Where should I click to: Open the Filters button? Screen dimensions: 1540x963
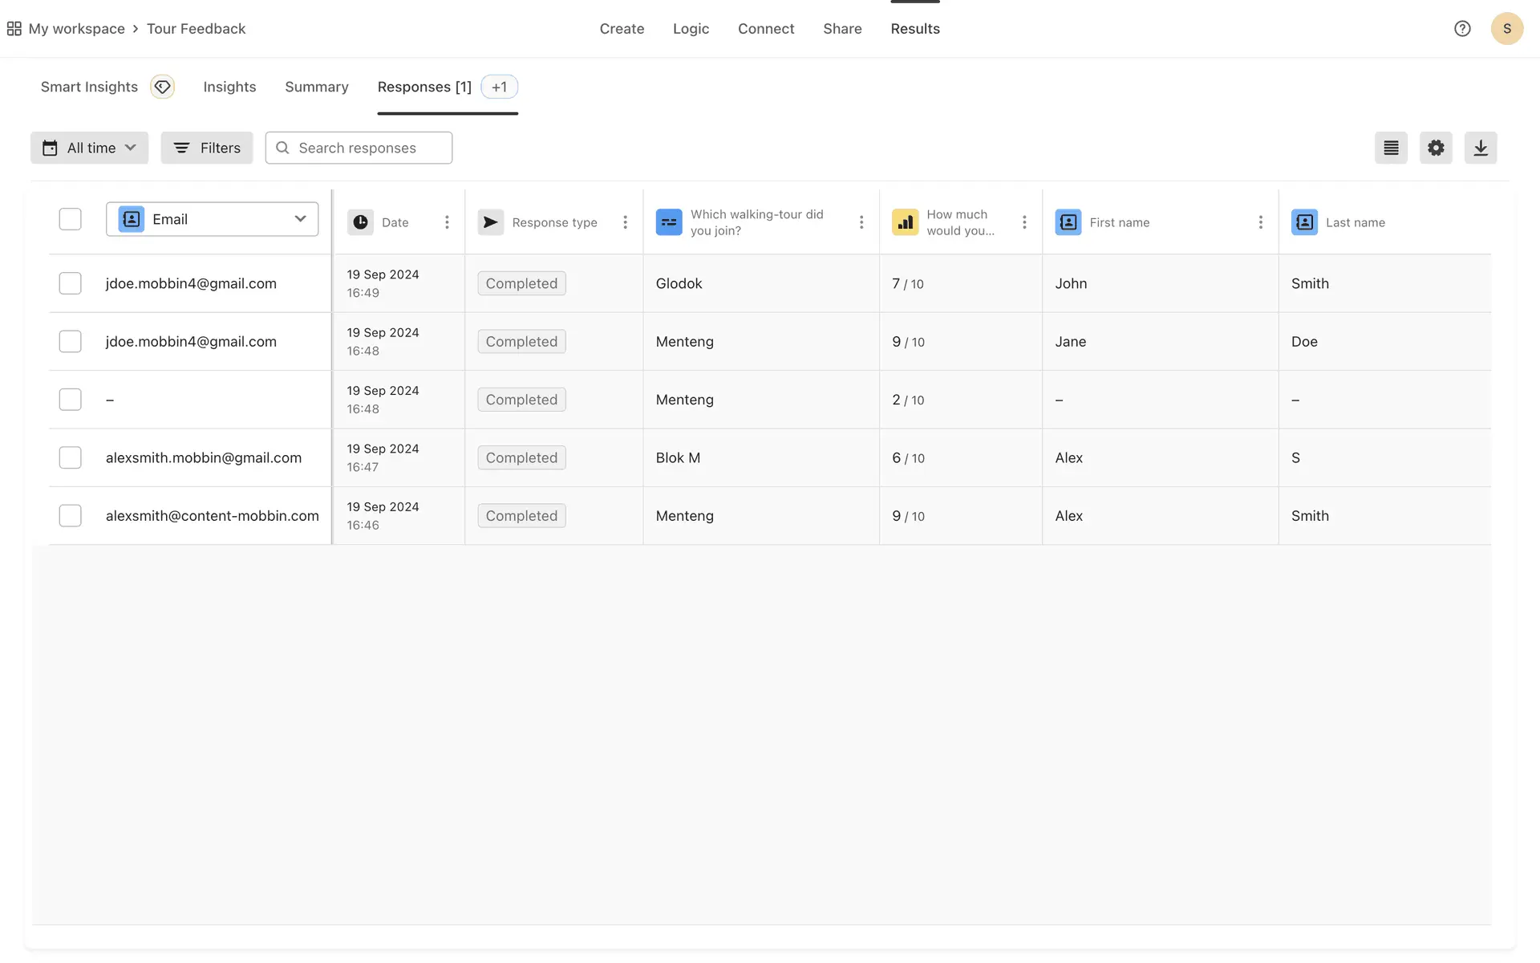pyautogui.click(x=206, y=148)
